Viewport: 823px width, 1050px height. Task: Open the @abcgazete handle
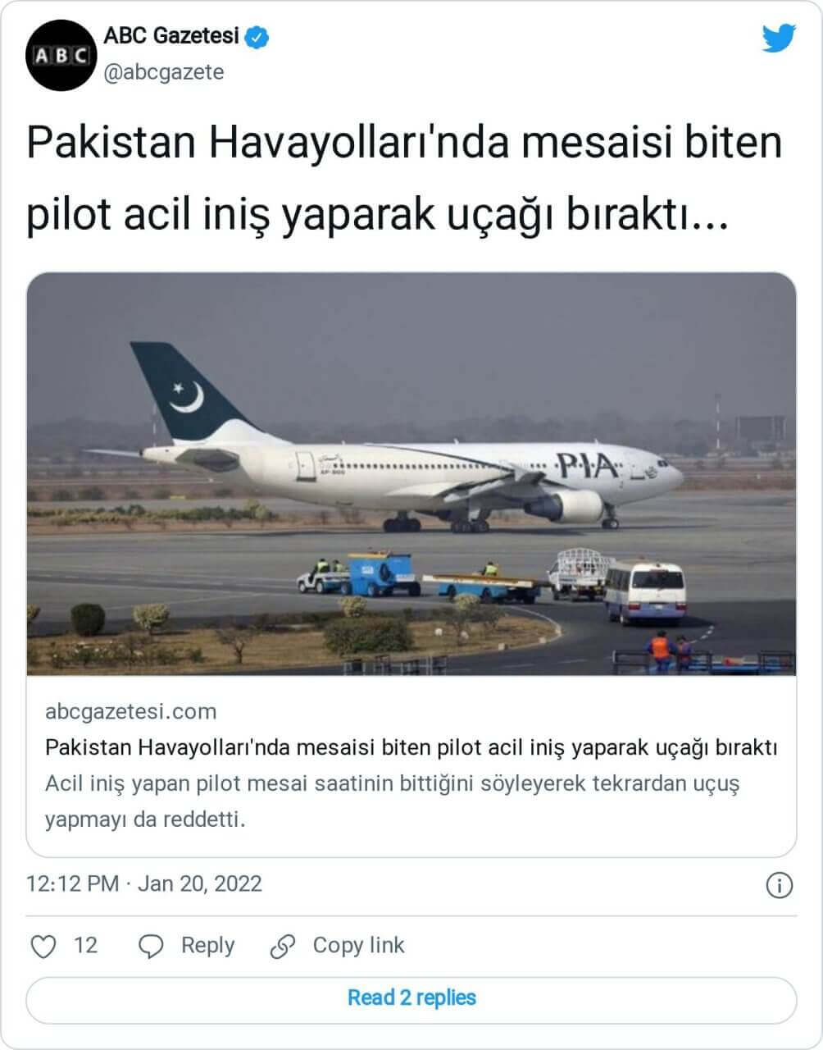(163, 72)
